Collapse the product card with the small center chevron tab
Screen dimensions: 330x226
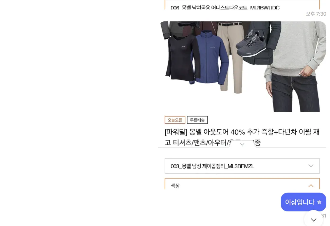click(242, 144)
